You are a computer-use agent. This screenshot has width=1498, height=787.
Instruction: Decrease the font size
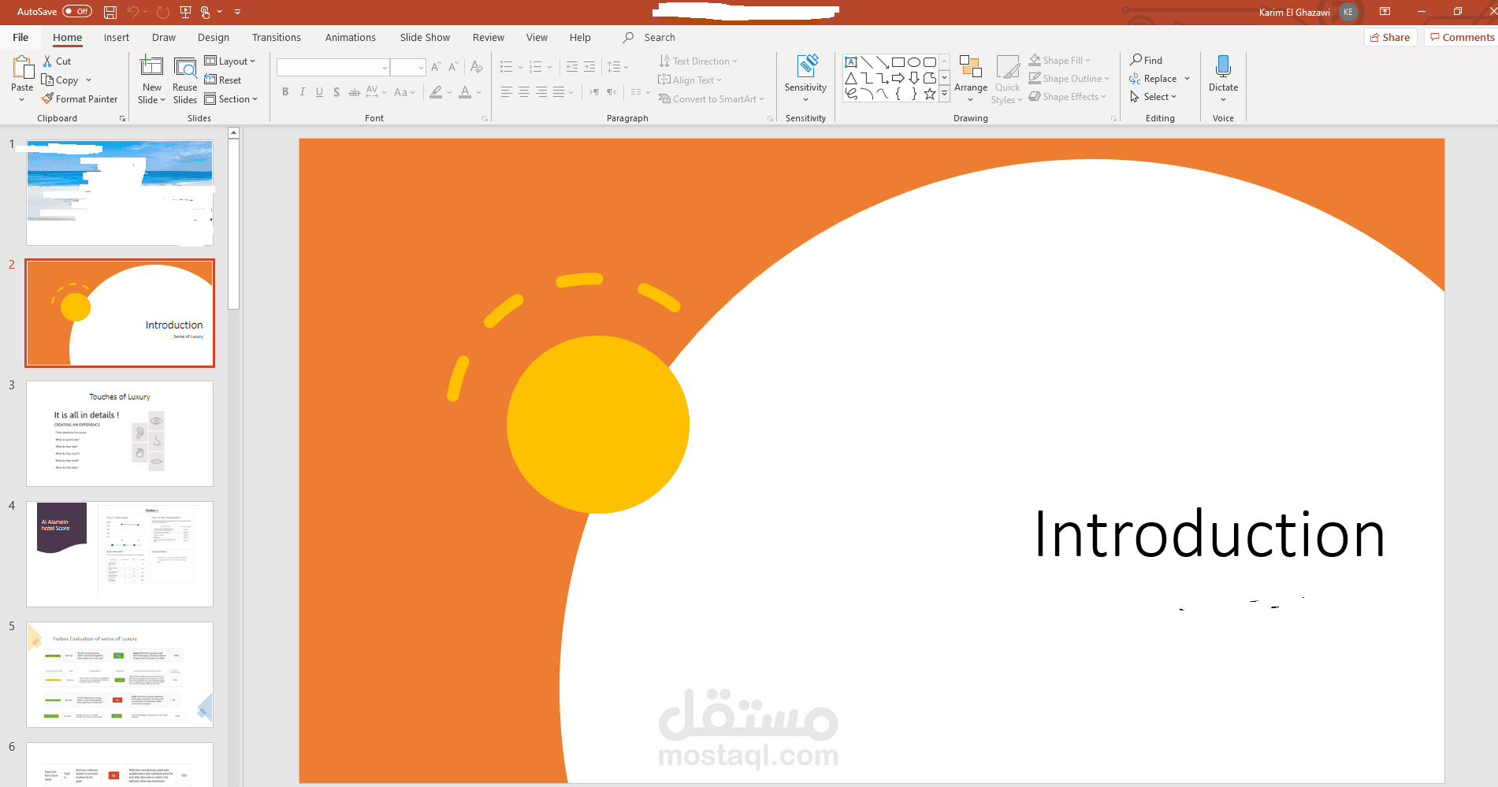453,67
